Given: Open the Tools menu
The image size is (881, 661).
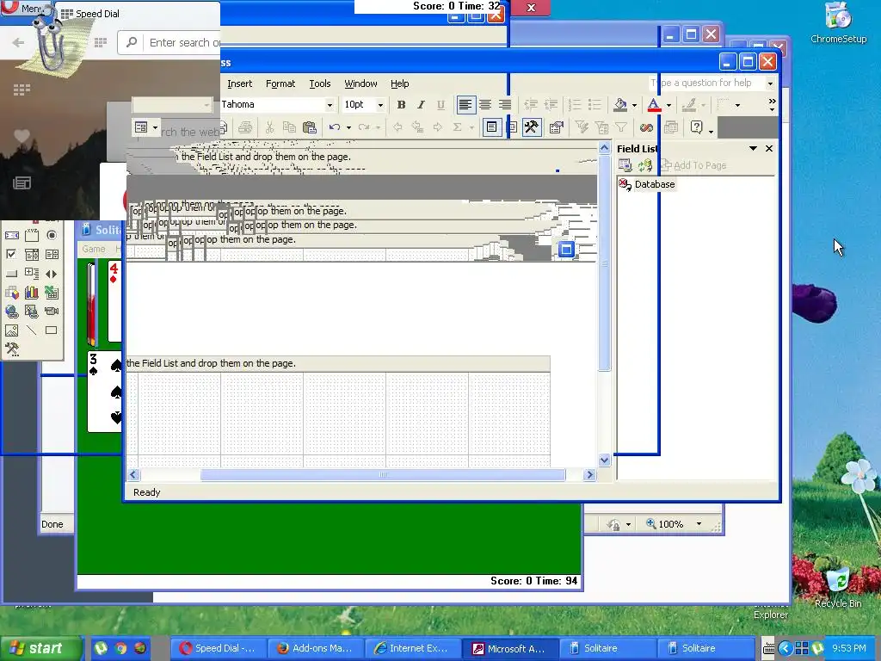Looking at the screenshot, I should (x=320, y=83).
